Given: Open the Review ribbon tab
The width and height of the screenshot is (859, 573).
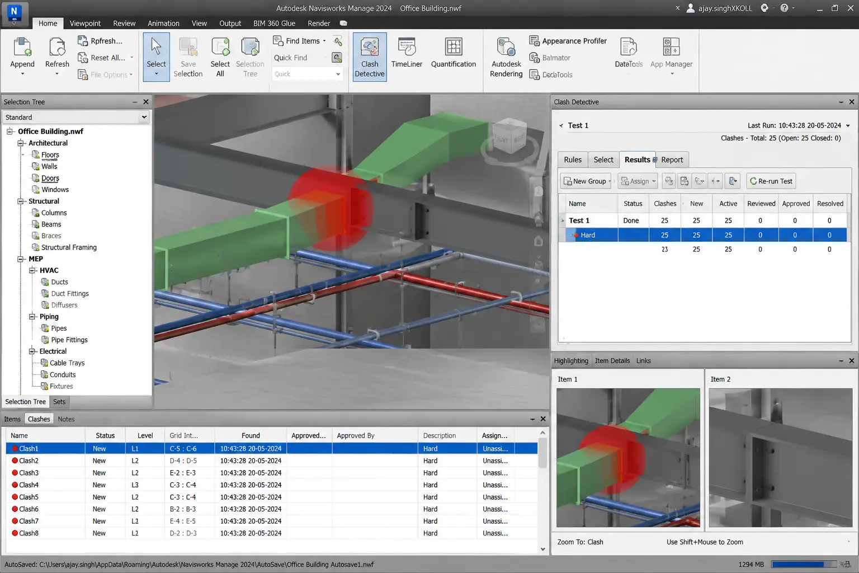Looking at the screenshot, I should (x=124, y=24).
